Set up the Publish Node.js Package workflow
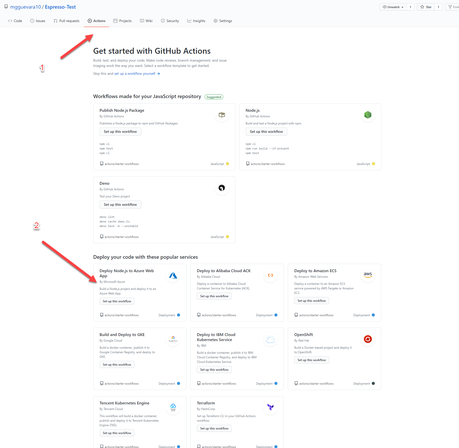This screenshot has height=448, width=459. 120,132
